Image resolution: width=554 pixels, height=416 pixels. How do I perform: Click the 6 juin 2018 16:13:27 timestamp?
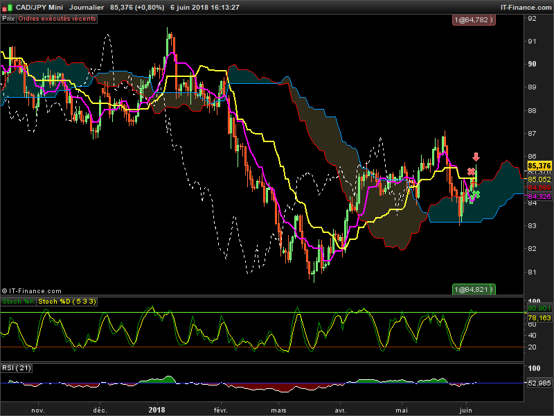[x=205, y=7]
